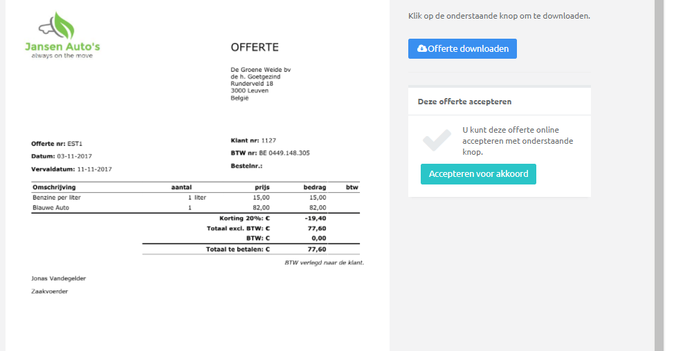Click the OFFERTE document title
Viewport: 674px width, 351px height.
pyautogui.click(x=255, y=48)
